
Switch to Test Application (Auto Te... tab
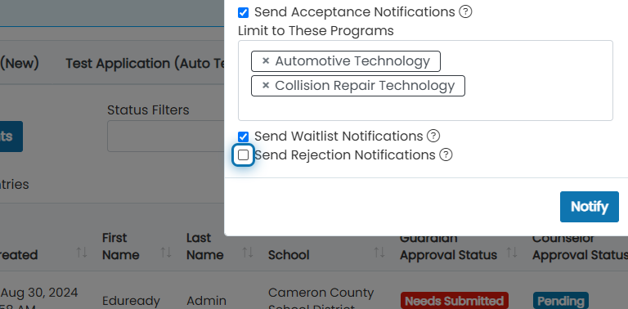[x=145, y=63]
